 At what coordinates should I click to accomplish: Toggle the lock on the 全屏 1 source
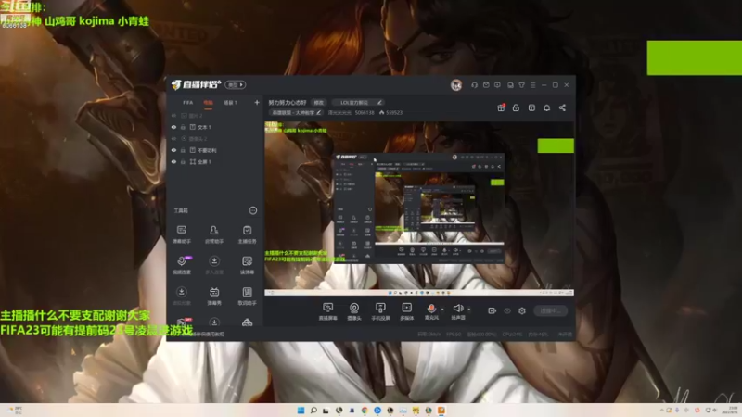pyautogui.click(x=183, y=161)
